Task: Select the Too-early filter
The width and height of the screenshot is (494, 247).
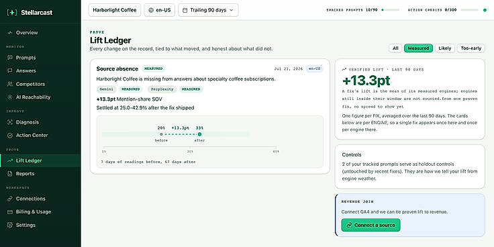Action: coord(471,48)
